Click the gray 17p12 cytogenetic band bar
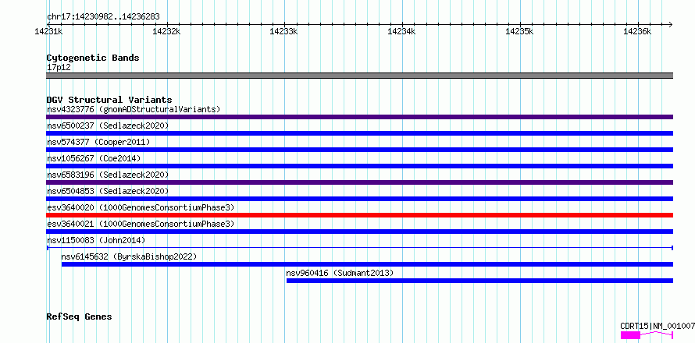 359,76
